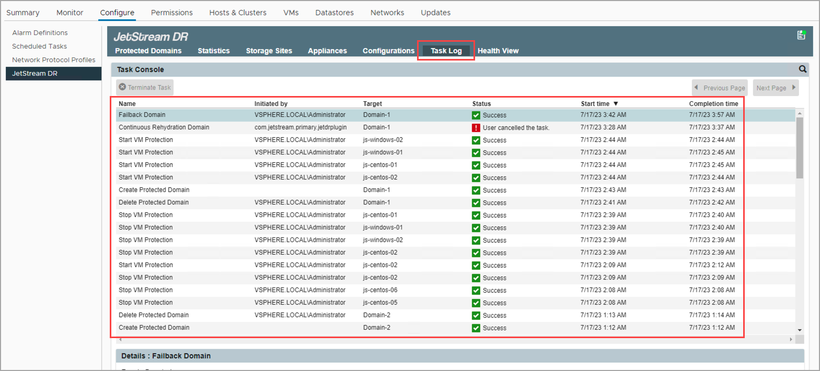
Task: Switch to the Health View tab
Action: 498,51
